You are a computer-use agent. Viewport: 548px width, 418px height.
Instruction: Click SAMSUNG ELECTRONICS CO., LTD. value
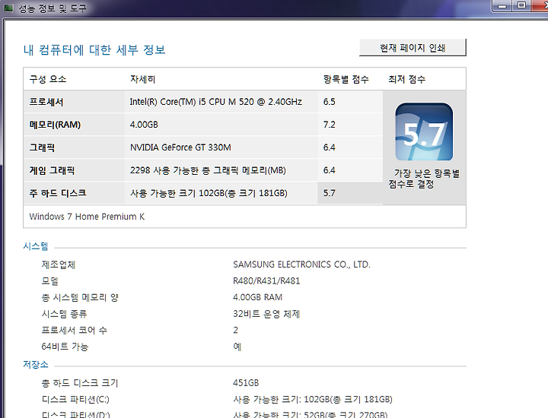tap(301, 264)
